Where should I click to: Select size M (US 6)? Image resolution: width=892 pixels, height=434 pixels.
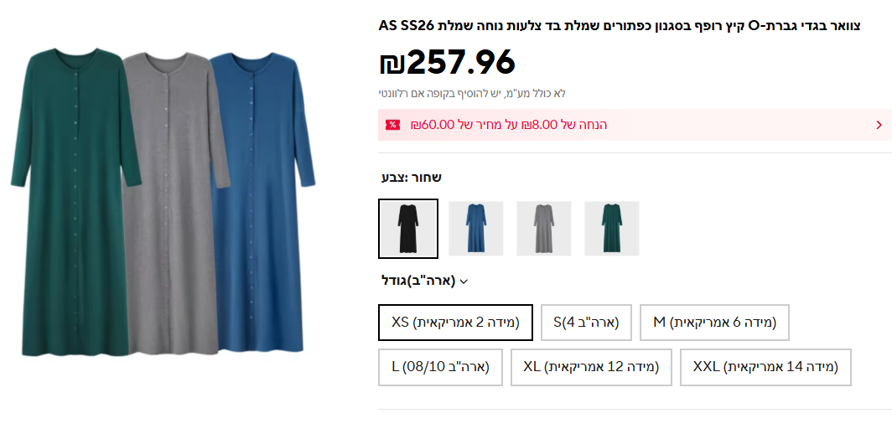[x=714, y=323]
